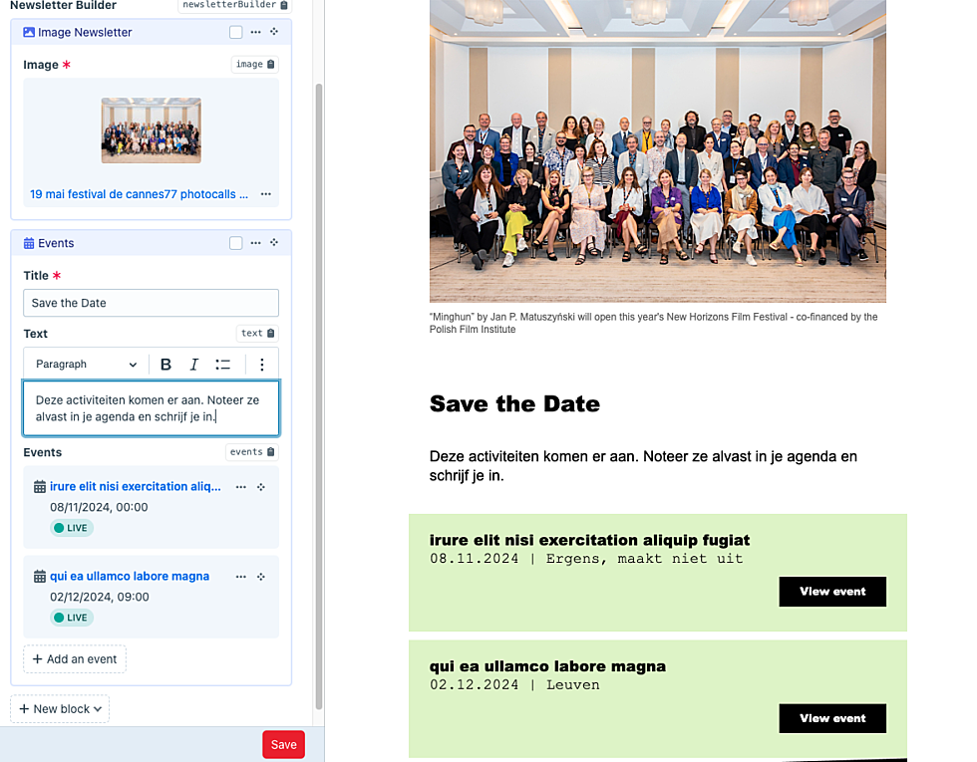Screen dimensions: 977x762
Task: Click the Image Newsletter block picture icon
Action: 29,32
